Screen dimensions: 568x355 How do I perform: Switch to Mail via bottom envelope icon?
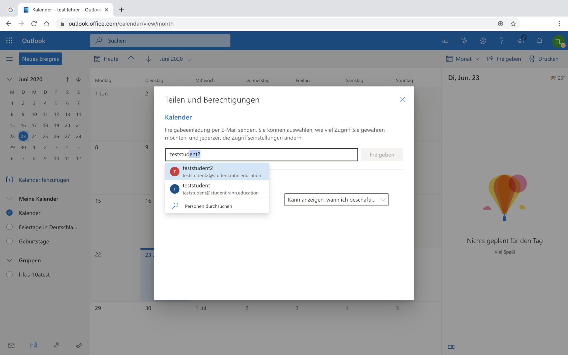click(11, 345)
